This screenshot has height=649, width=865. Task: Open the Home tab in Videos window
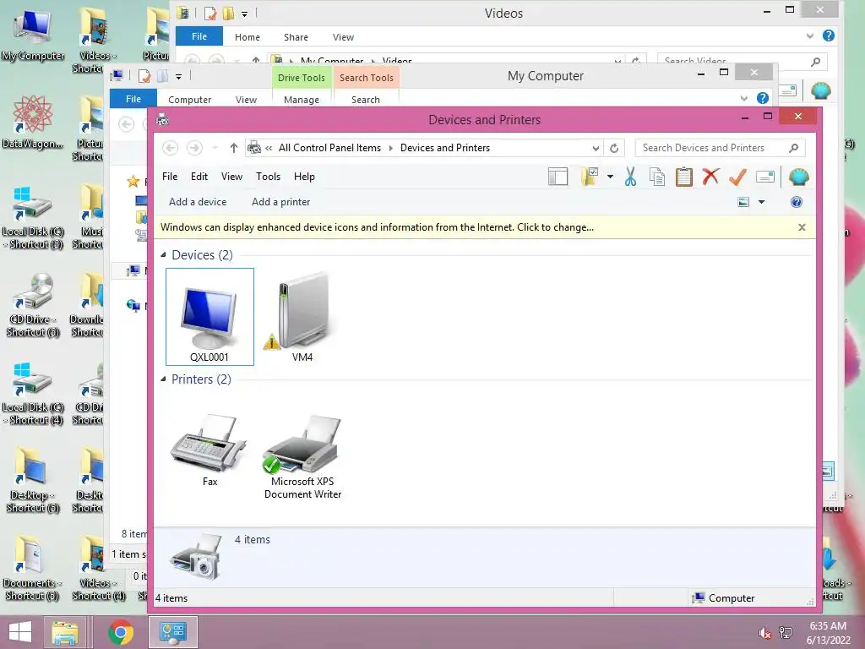click(x=248, y=37)
